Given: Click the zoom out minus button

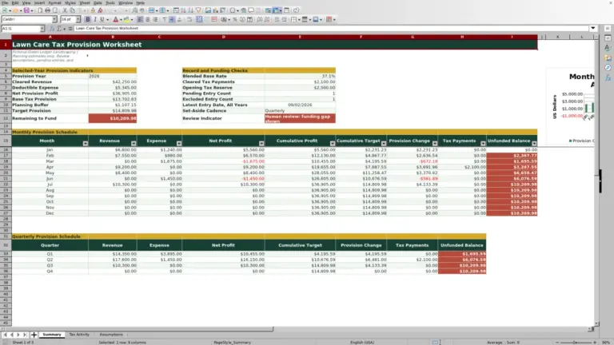Looking at the screenshot, I should (x=557, y=343).
